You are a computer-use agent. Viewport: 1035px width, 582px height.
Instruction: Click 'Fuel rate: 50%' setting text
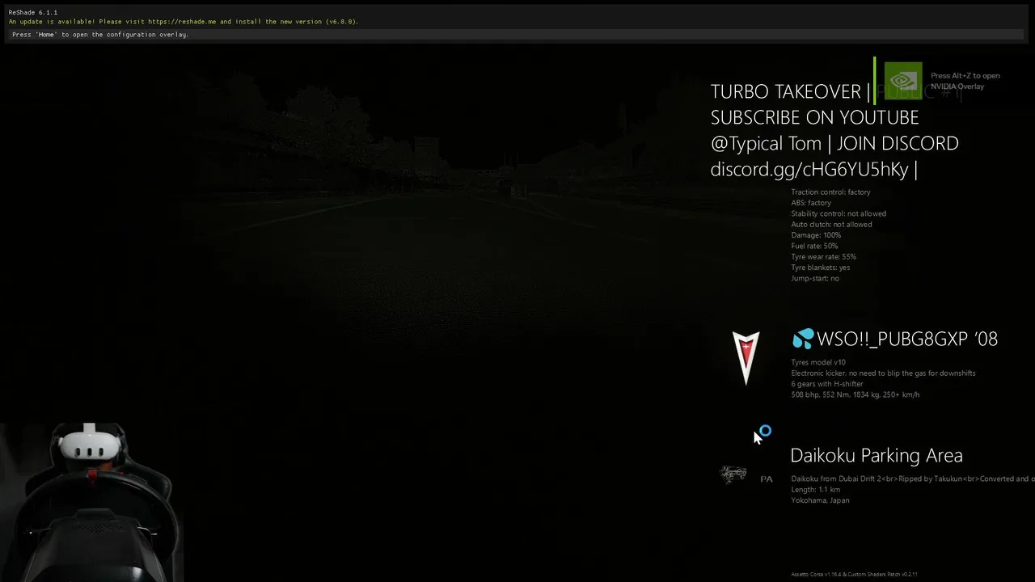(814, 246)
